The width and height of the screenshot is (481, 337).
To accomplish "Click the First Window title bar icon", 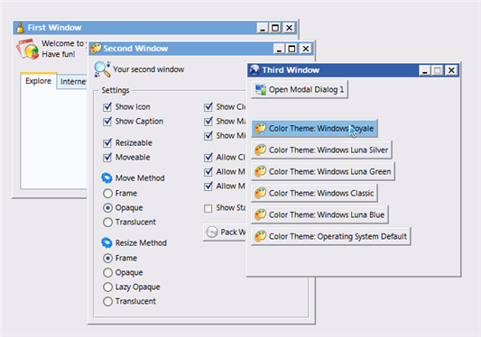I will coord(20,28).
